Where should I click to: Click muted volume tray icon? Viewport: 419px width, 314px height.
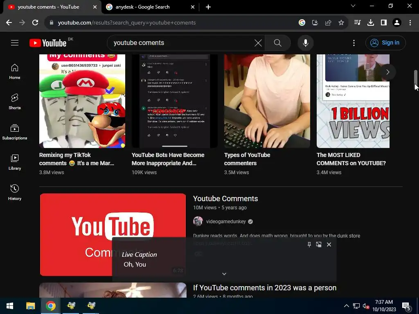point(366,306)
